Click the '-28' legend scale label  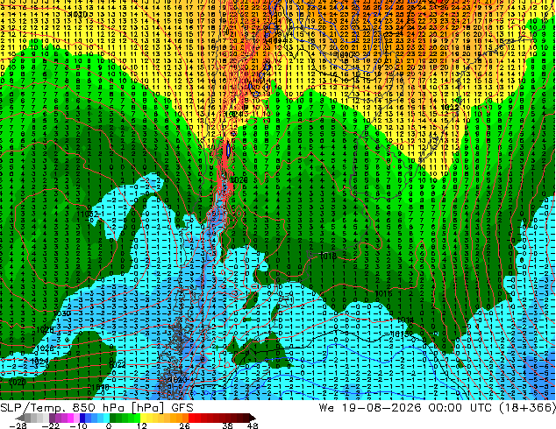point(18,425)
